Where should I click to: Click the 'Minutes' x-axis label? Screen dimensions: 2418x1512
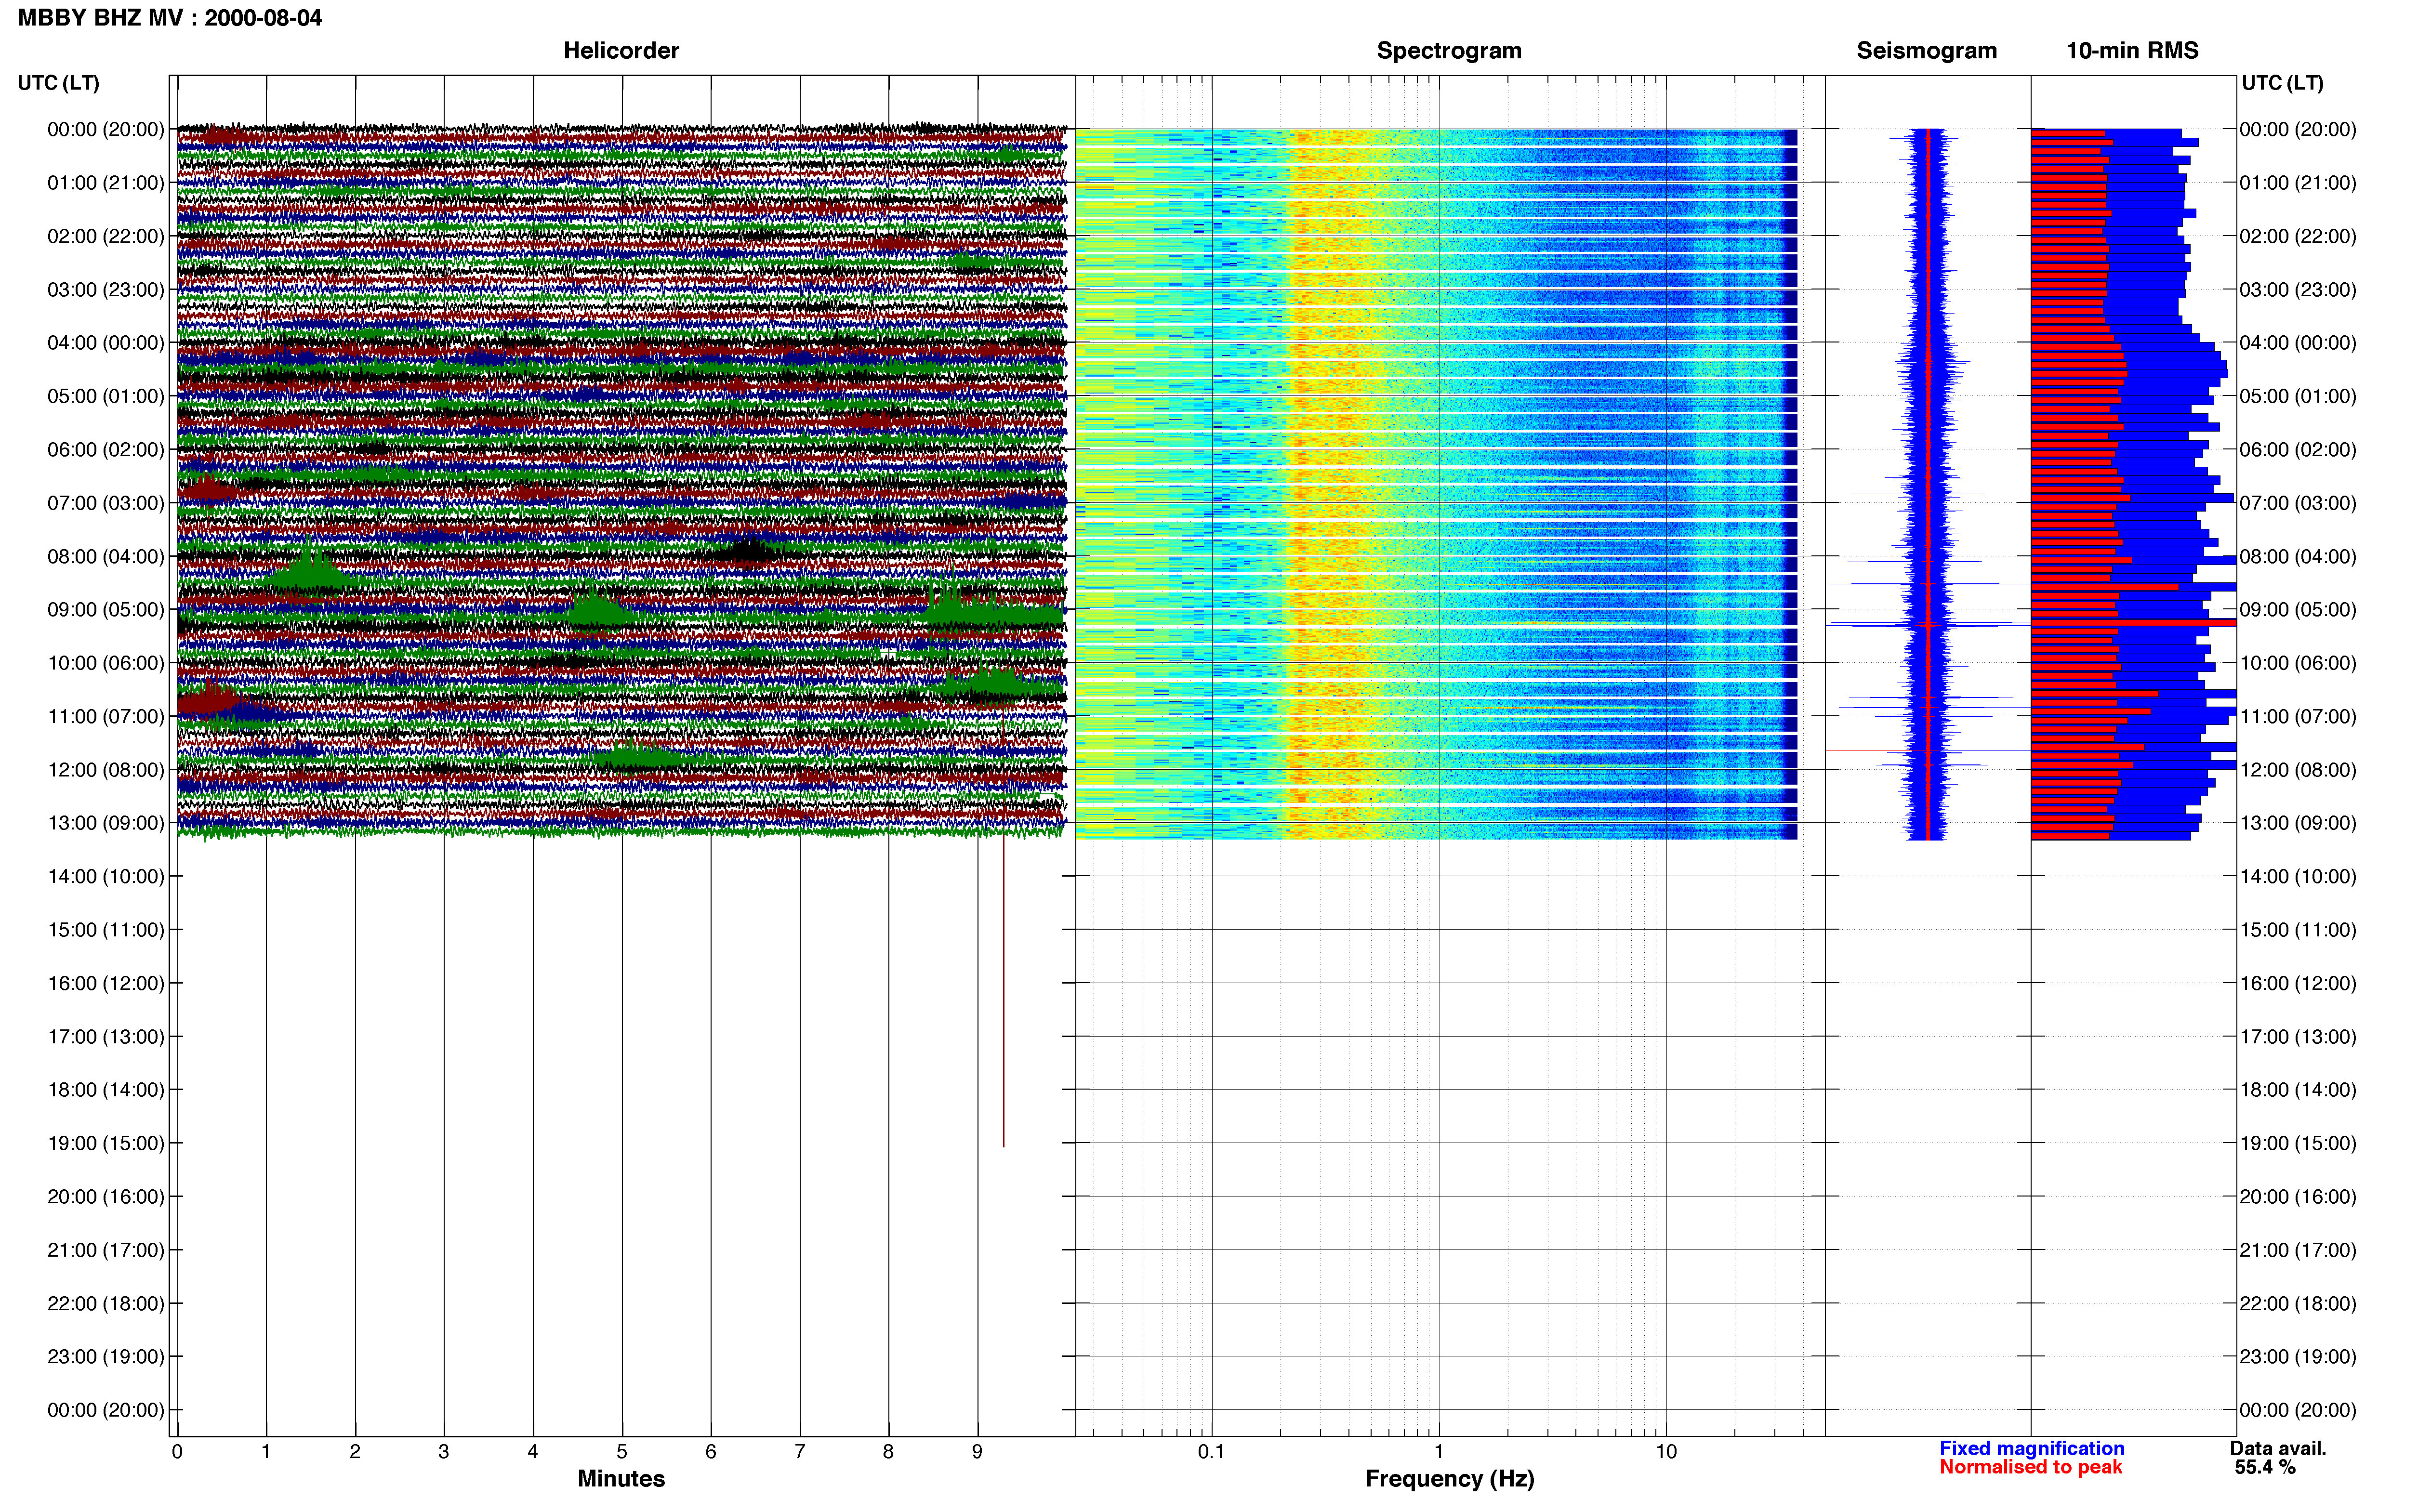tap(621, 1478)
